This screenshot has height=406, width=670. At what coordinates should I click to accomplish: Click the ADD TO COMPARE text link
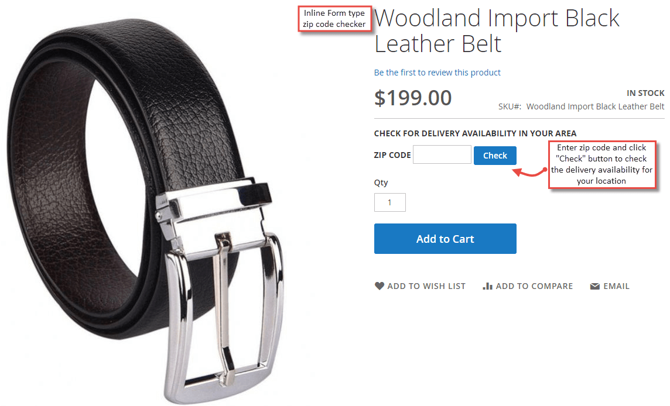pos(534,286)
